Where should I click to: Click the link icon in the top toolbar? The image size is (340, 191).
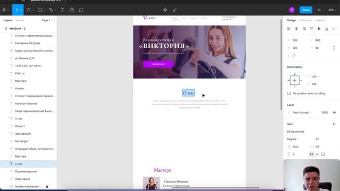pos(175,10)
